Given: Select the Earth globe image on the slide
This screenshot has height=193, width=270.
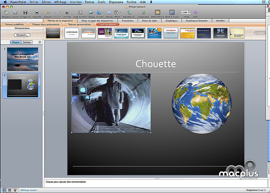Looking at the screenshot, I should (201, 103).
